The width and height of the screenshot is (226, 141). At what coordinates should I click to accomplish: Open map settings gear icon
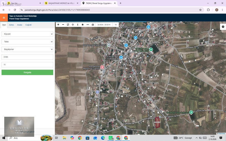[223, 27]
